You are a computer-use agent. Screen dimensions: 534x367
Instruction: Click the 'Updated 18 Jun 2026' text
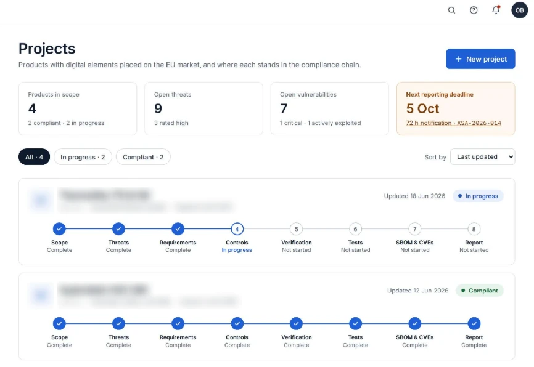(414, 196)
